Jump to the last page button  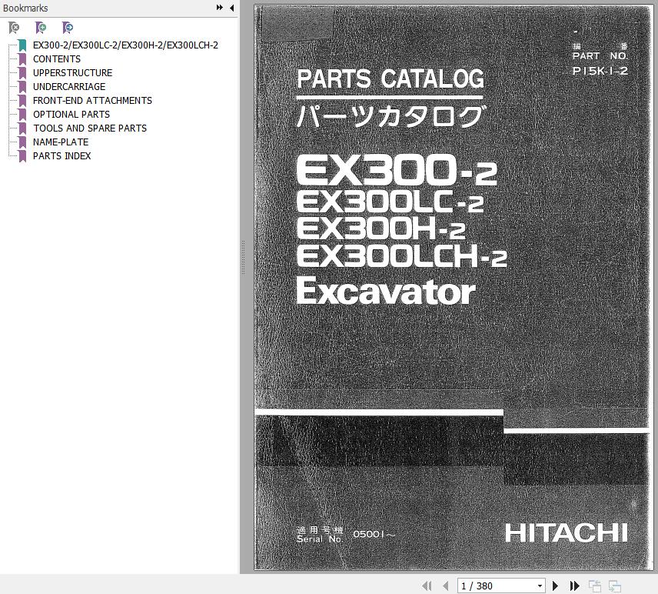(x=574, y=586)
